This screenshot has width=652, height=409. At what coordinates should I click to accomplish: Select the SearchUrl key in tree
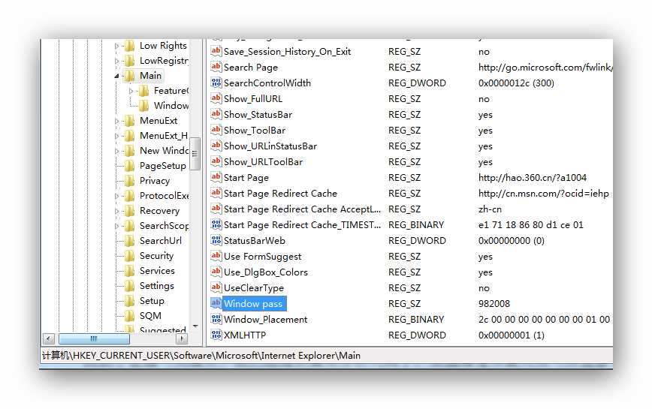161,241
